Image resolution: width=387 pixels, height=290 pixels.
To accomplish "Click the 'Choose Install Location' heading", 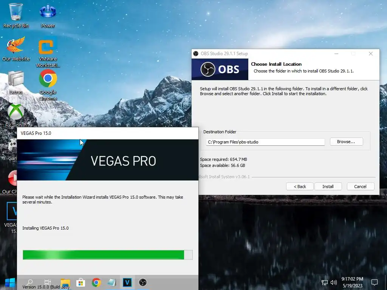I will click(276, 64).
